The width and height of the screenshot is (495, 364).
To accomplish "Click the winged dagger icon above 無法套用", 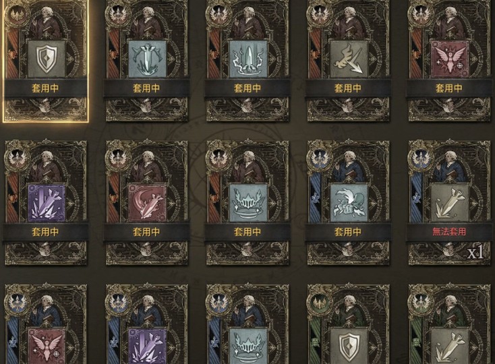I will [x=450, y=203].
